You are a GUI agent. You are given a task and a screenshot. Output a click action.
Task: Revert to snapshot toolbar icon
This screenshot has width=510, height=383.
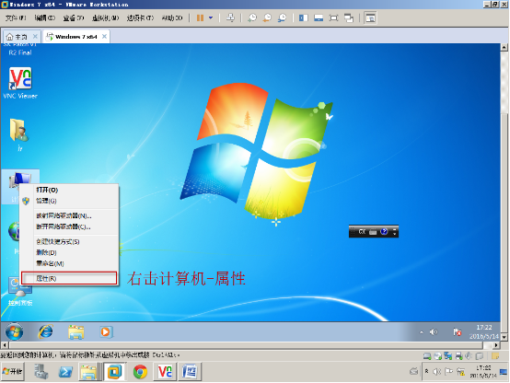(267, 17)
